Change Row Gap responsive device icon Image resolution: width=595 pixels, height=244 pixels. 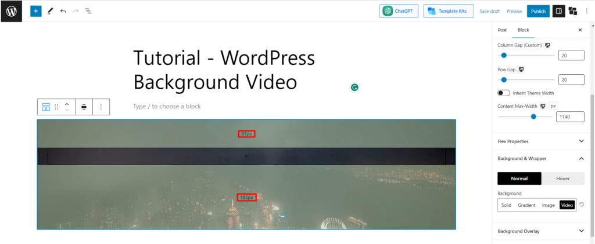[x=521, y=70]
